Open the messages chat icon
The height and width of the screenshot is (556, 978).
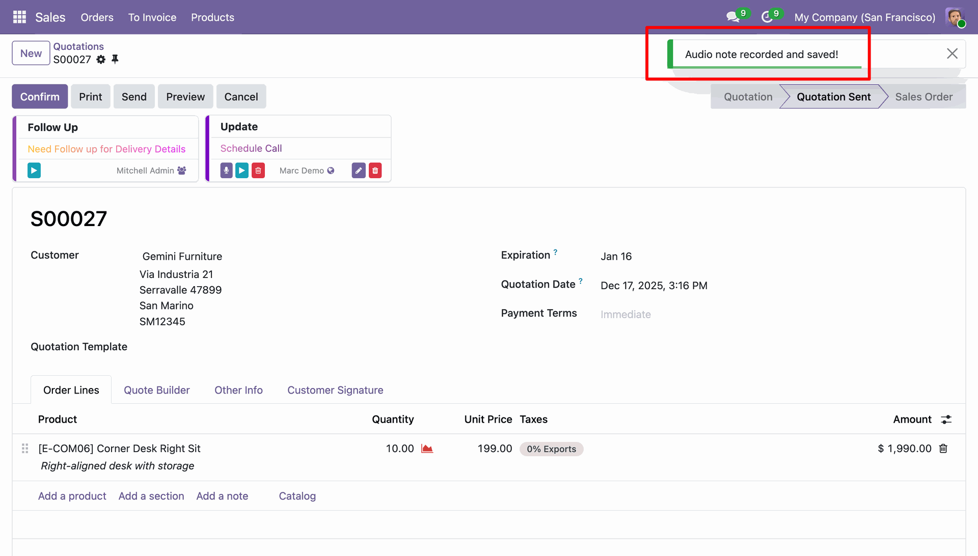point(732,17)
